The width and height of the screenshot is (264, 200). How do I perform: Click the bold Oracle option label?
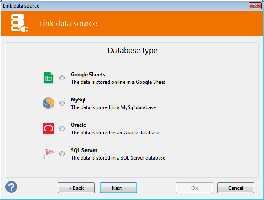point(78,125)
